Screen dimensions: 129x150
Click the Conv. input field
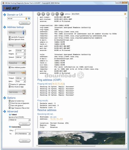[x=23, y=130]
